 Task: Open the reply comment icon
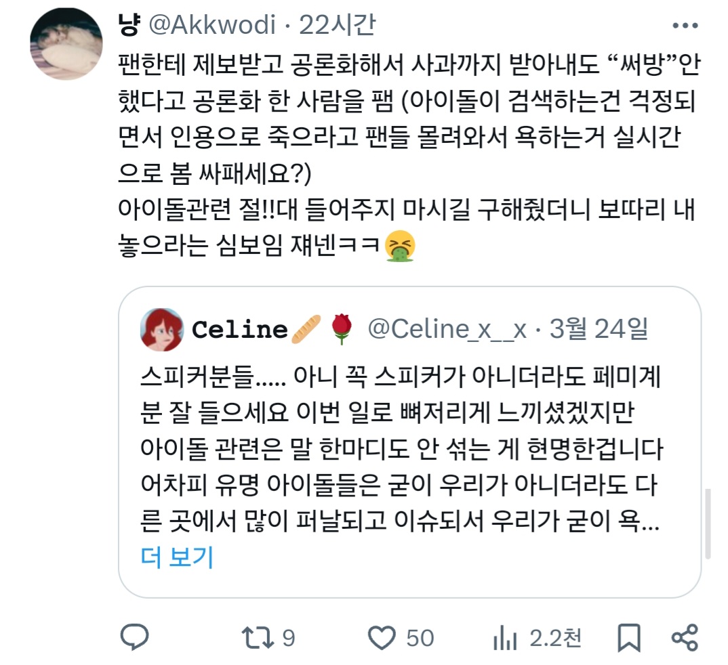coord(135,637)
